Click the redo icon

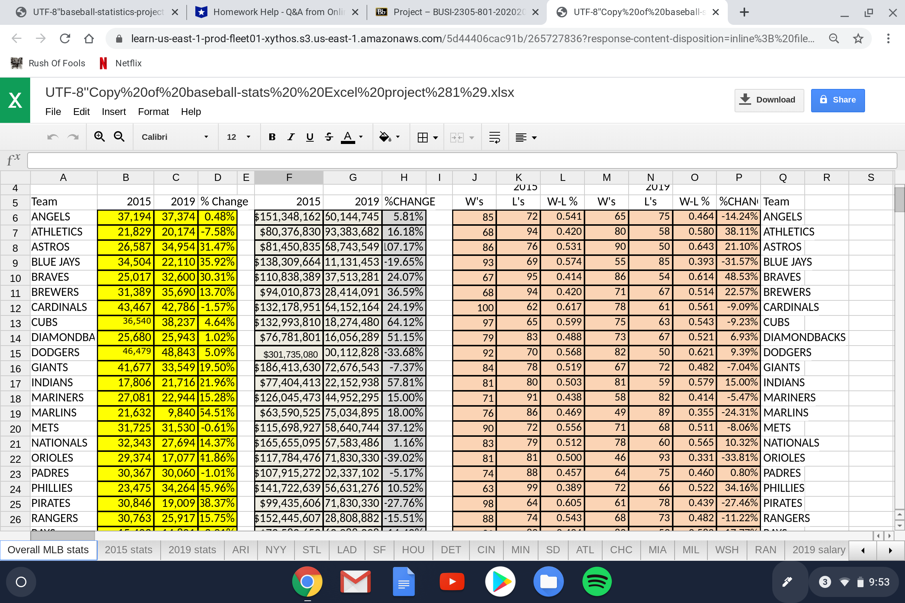(x=73, y=137)
